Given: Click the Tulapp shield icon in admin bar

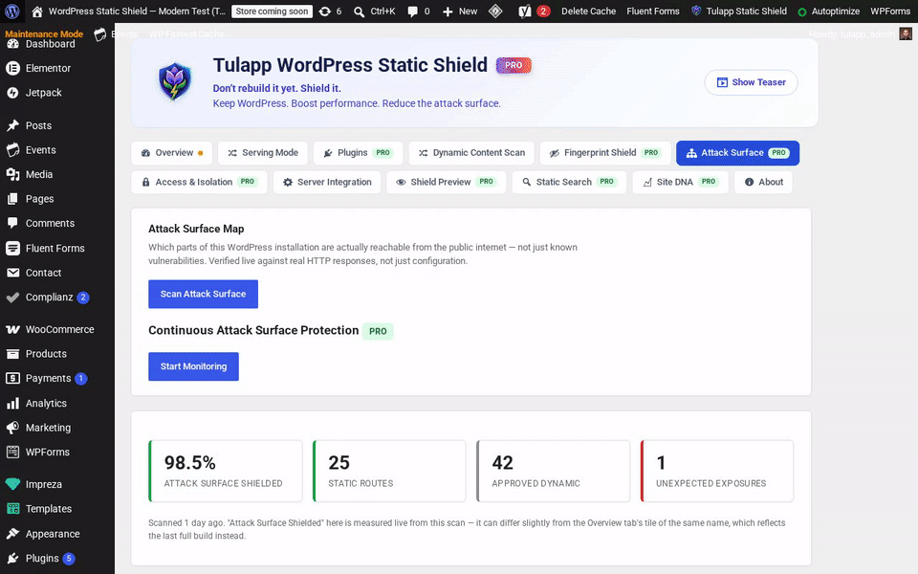Looking at the screenshot, I should (x=696, y=11).
